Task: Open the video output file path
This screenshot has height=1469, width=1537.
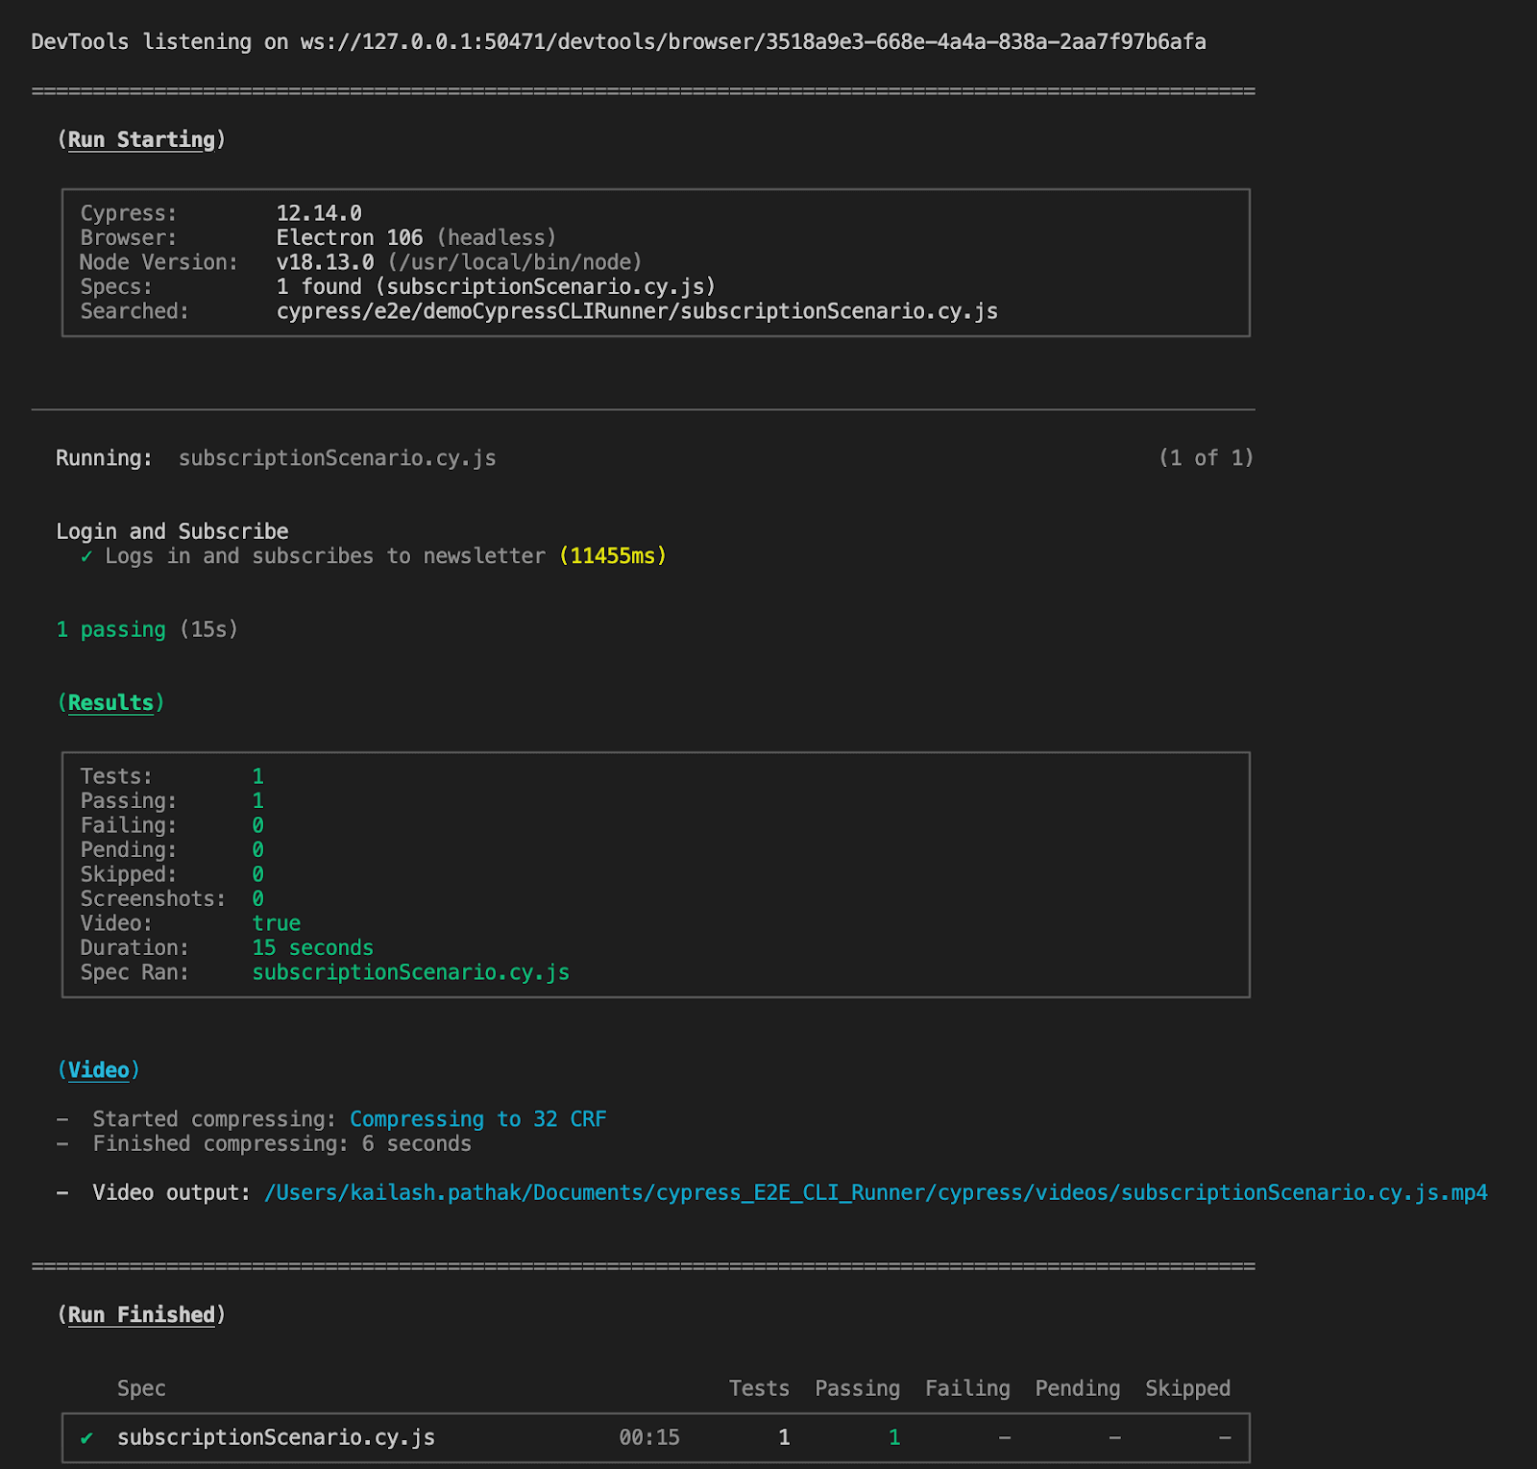Action: [875, 1192]
